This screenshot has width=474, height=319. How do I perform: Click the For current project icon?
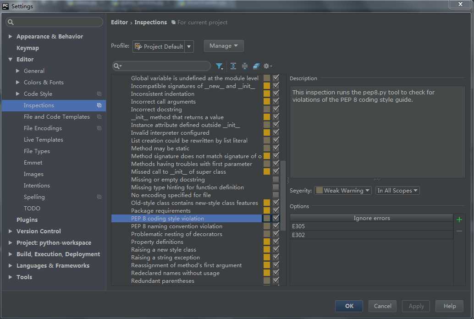click(174, 22)
